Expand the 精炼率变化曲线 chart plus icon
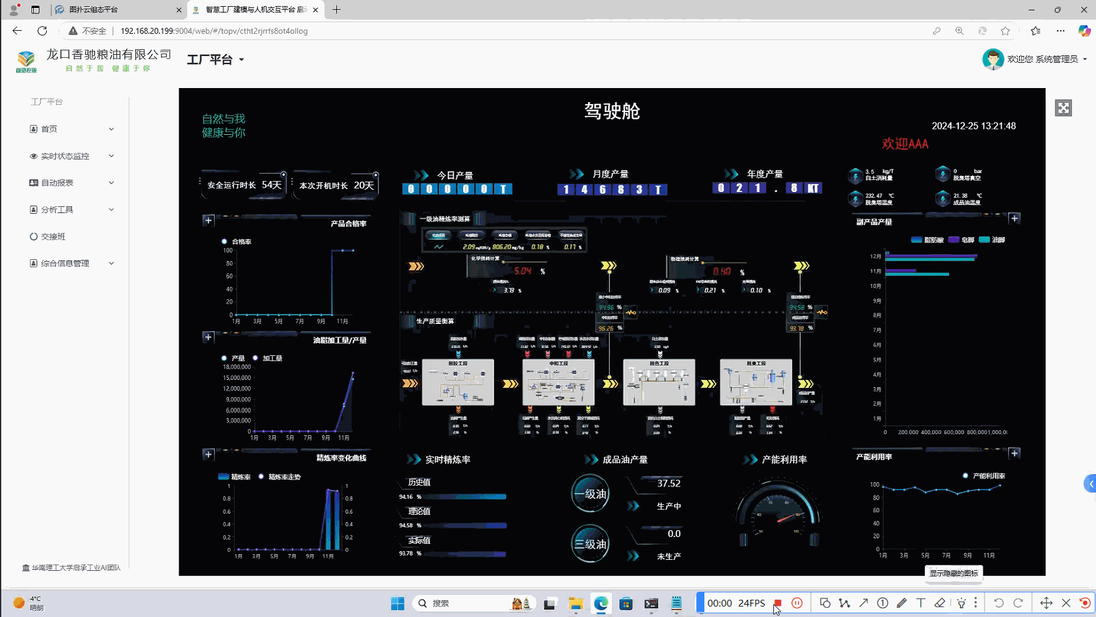1096x617 pixels. pos(208,454)
